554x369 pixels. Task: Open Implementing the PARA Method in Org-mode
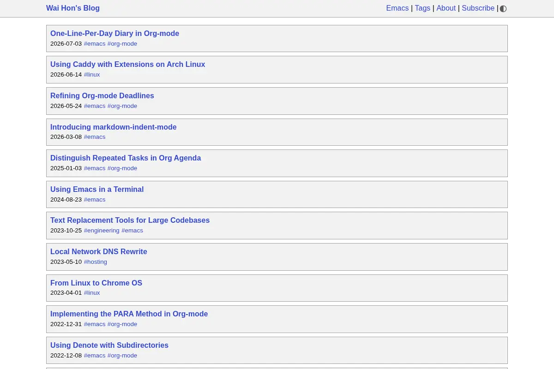point(129,314)
